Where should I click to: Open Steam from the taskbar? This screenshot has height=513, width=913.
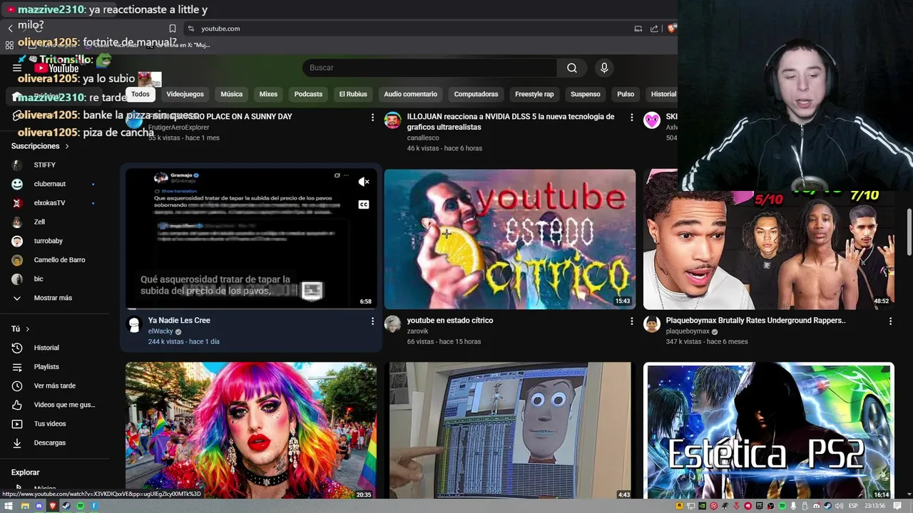pos(66,506)
